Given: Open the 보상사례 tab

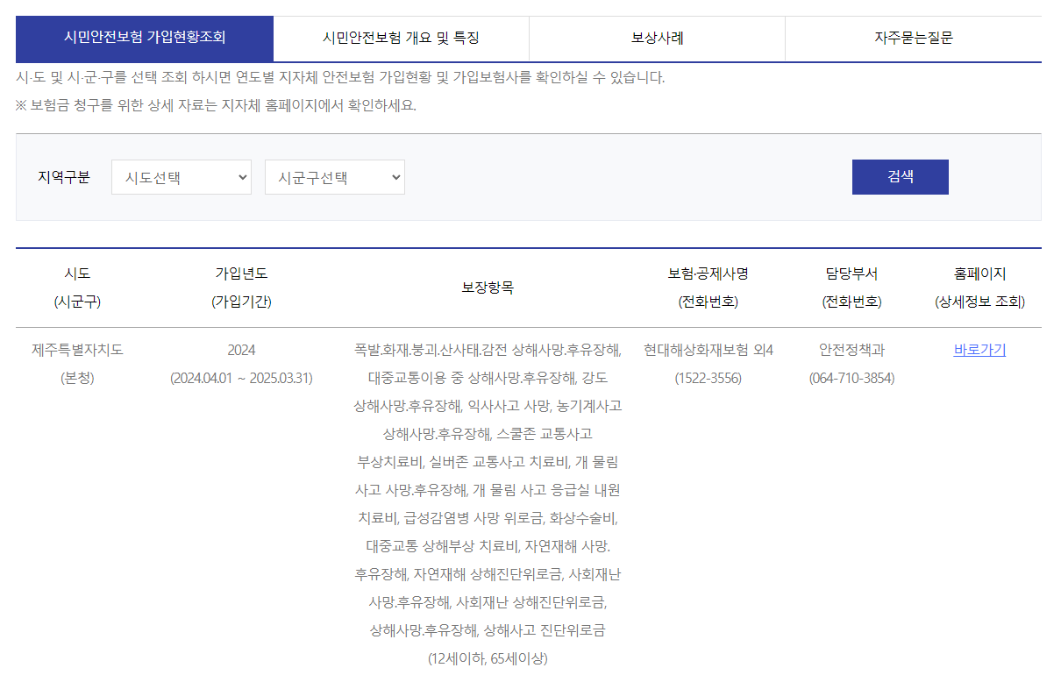Looking at the screenshot, I should click(657, 39).
